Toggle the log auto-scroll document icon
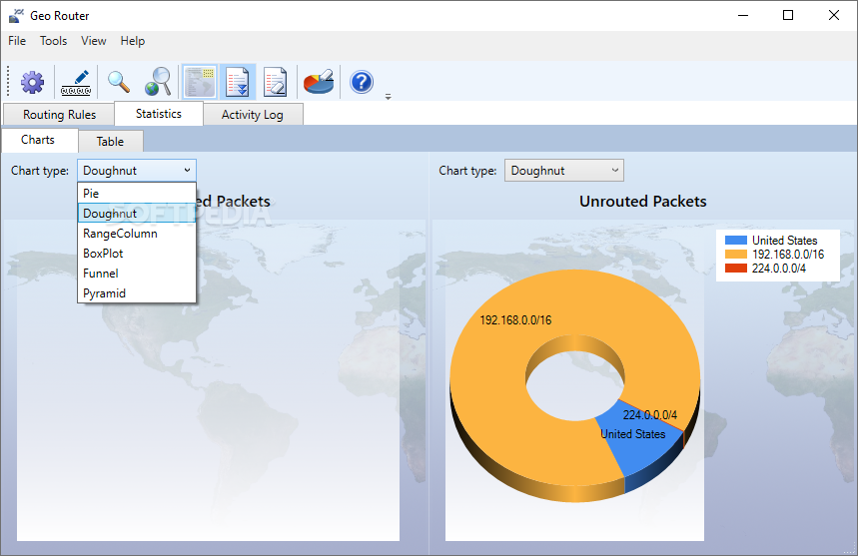This screenshot has width=858, height=556. (x=238, y=83)
